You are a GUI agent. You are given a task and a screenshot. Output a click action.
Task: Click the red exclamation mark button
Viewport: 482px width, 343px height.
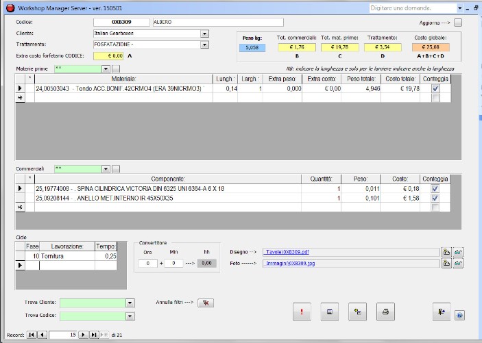tap(302, 312)
